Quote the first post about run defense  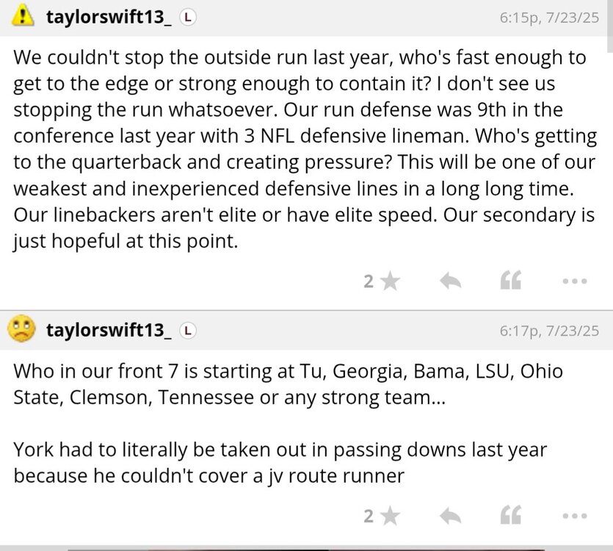tap(510, 281)
